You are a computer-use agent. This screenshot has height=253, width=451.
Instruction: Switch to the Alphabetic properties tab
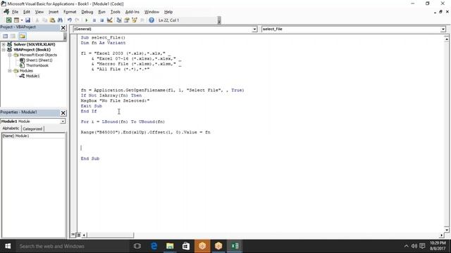tap(11, 129)
